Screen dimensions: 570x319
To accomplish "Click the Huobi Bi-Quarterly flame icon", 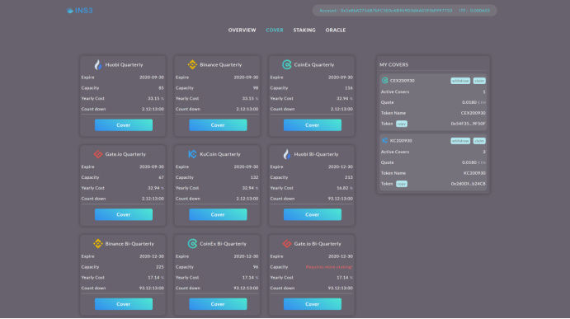I will point(287,154).
